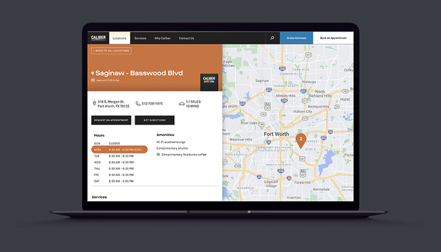This screenshot has height=252, width=441.
Task: Click the Request an Appointment button
Action: (111, 120)
